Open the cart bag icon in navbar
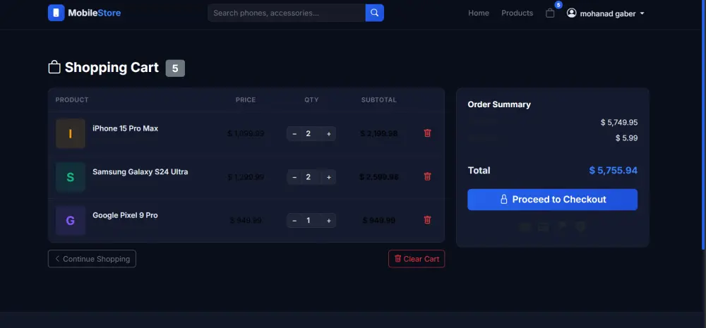The image size is (706, 328). coord(550,13)
